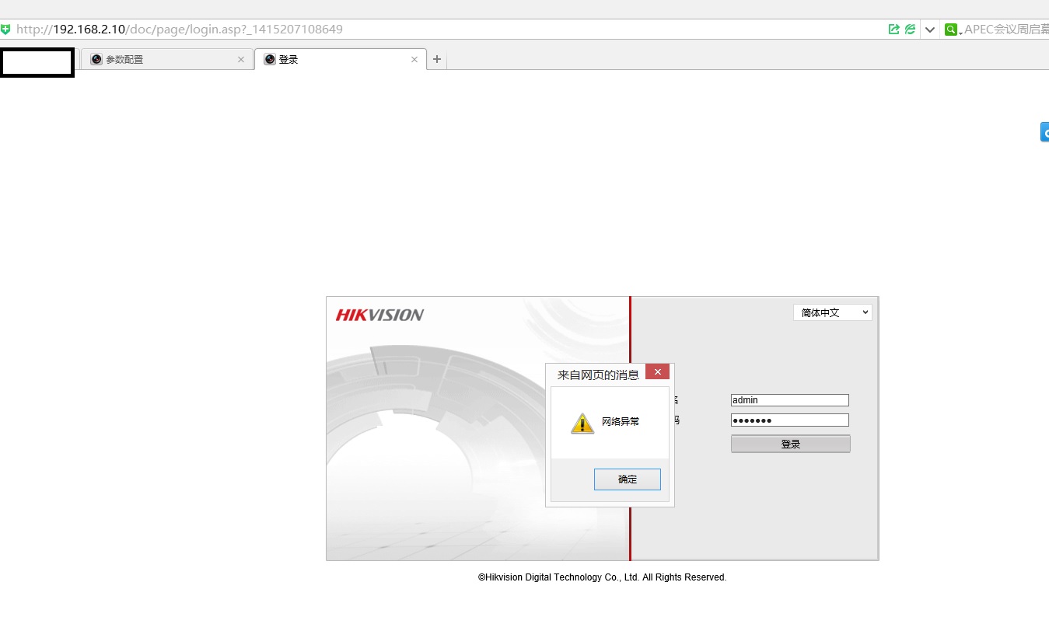
Task: Expand the address bar history chevron
Action: [x=930, y=30]
